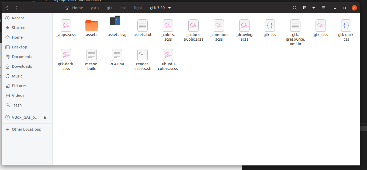Select the _common.scss file icon

point(219,26)
